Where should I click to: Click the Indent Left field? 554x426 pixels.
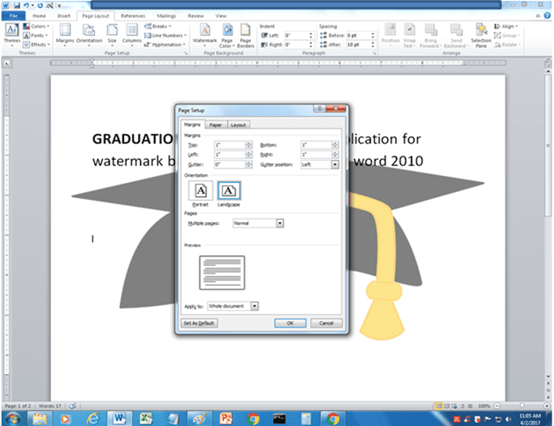click(x=297, y=35)
